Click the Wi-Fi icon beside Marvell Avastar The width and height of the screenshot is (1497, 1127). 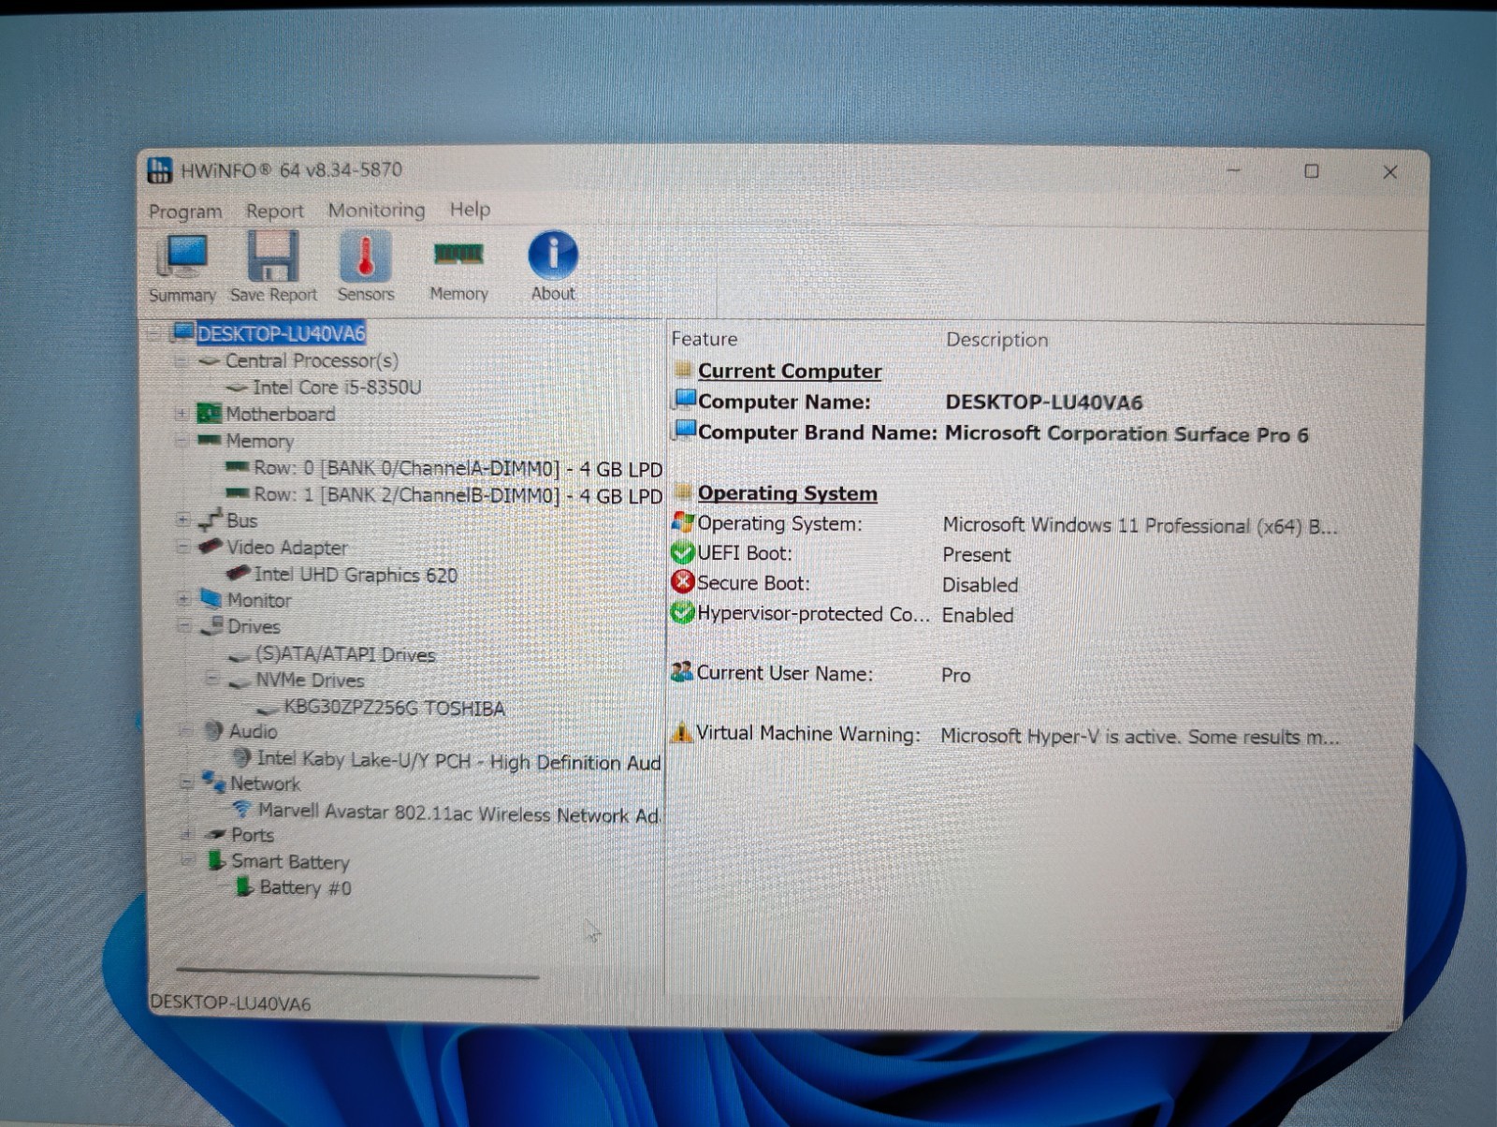point(242,809)
